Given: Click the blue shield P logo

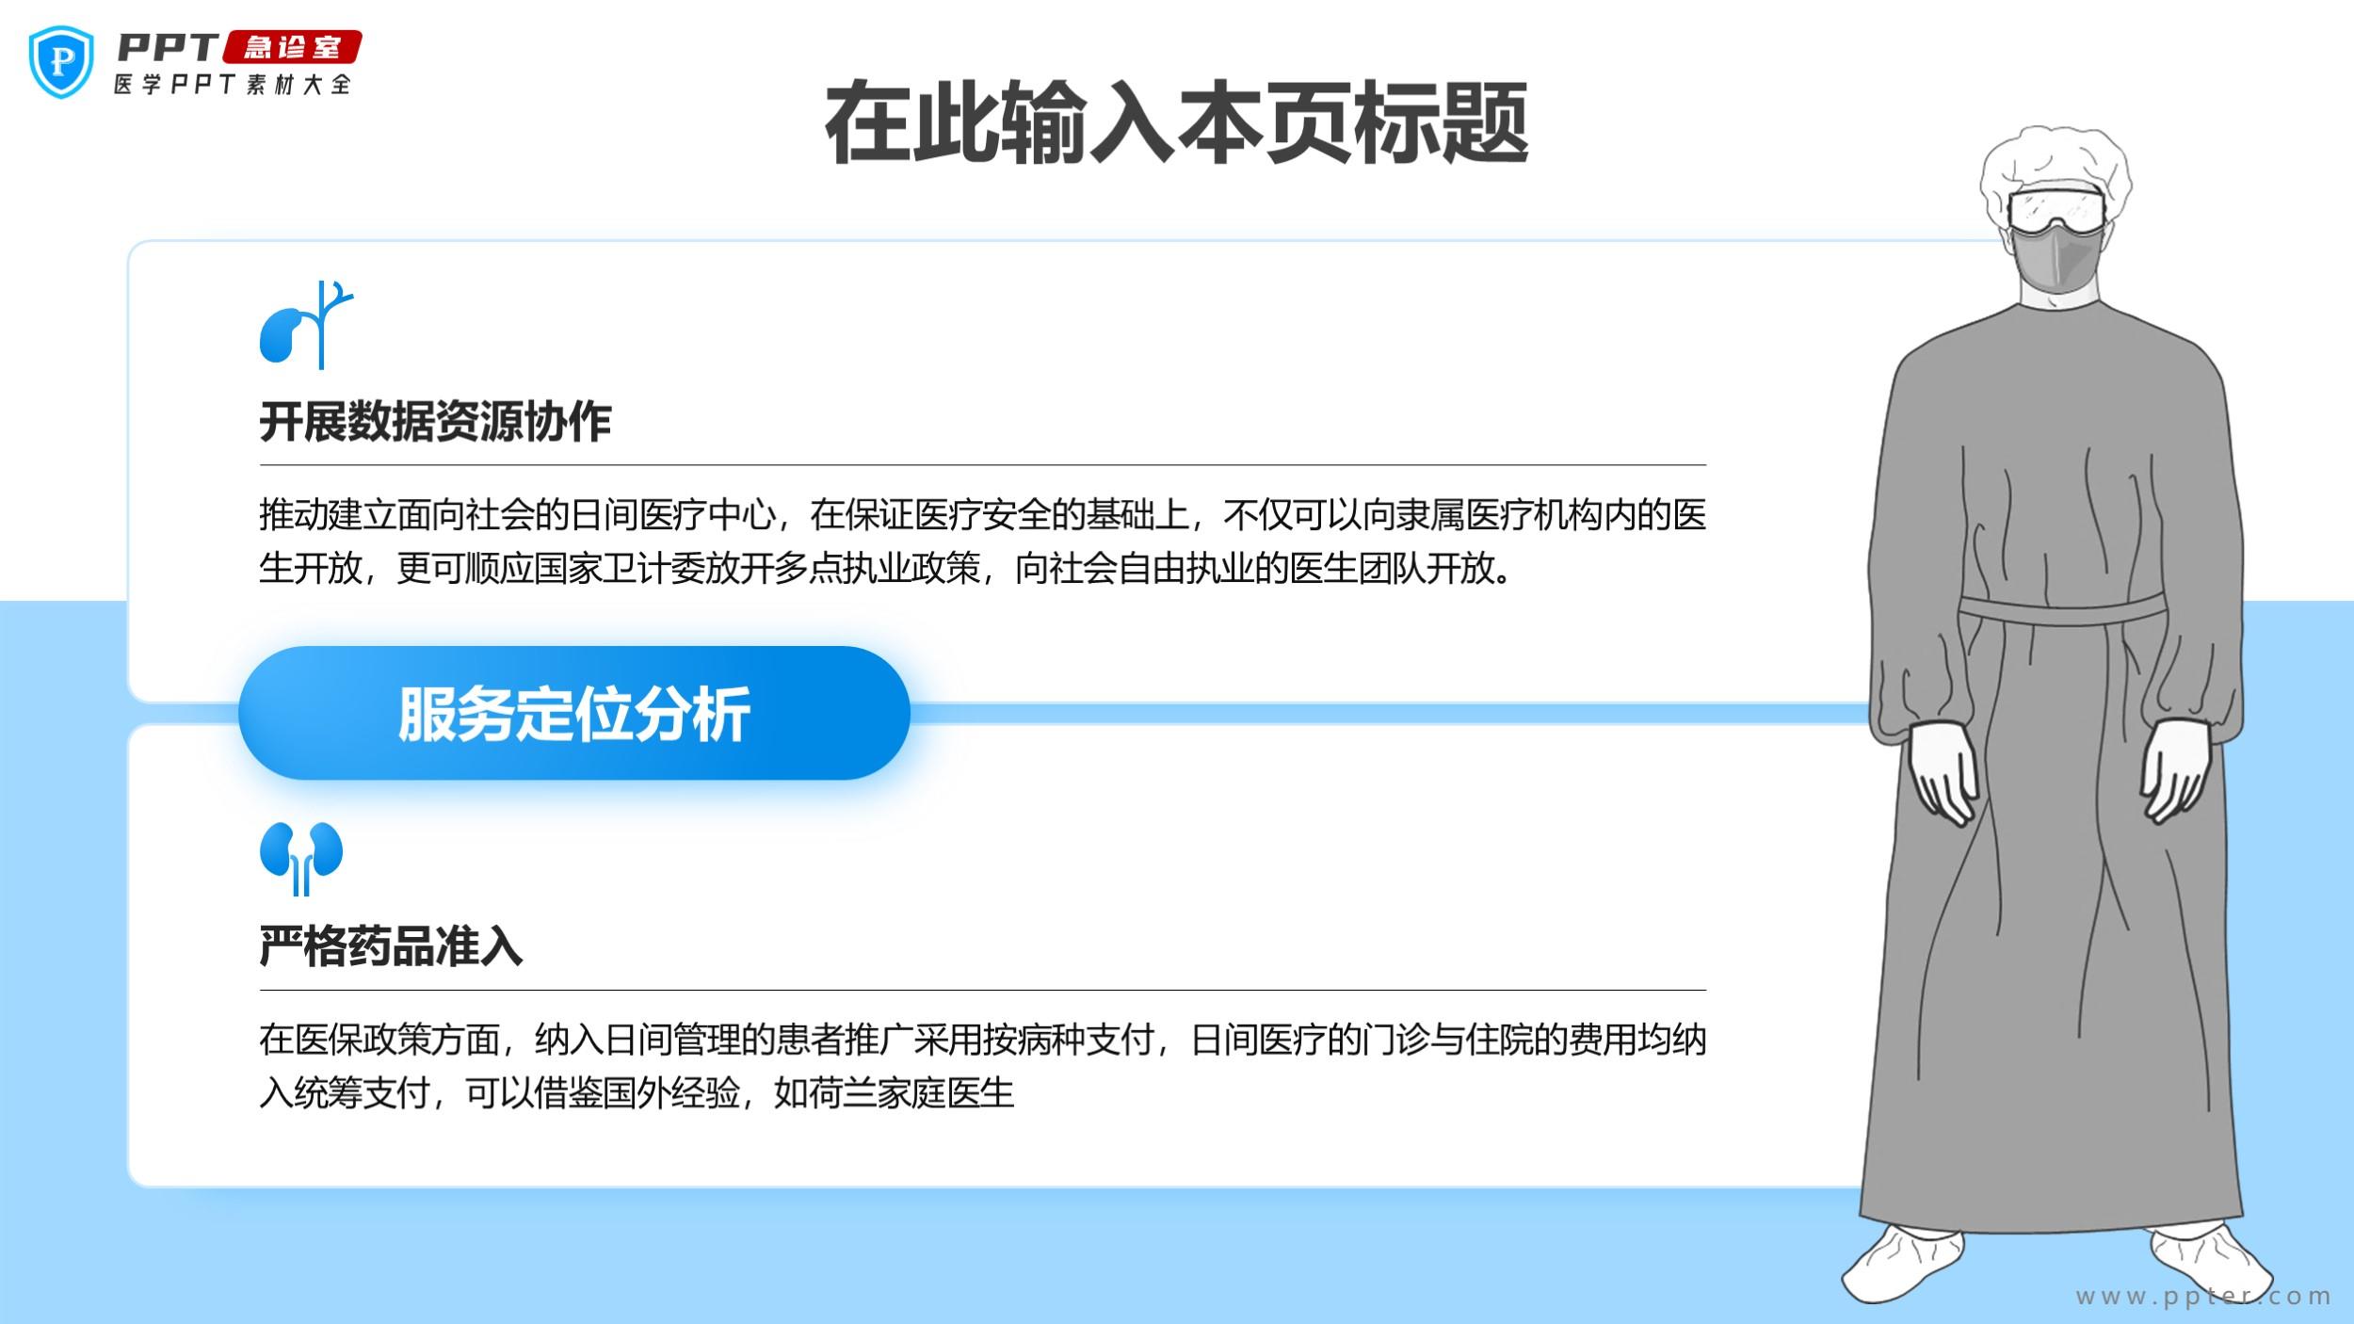Looking at the screenshot, I should pos(62,62).
